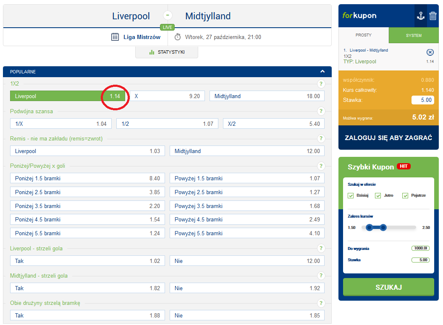Click the Stawka field in the orange coupon
This screenshot has height=325, width=443.
(x=423, y=100)
